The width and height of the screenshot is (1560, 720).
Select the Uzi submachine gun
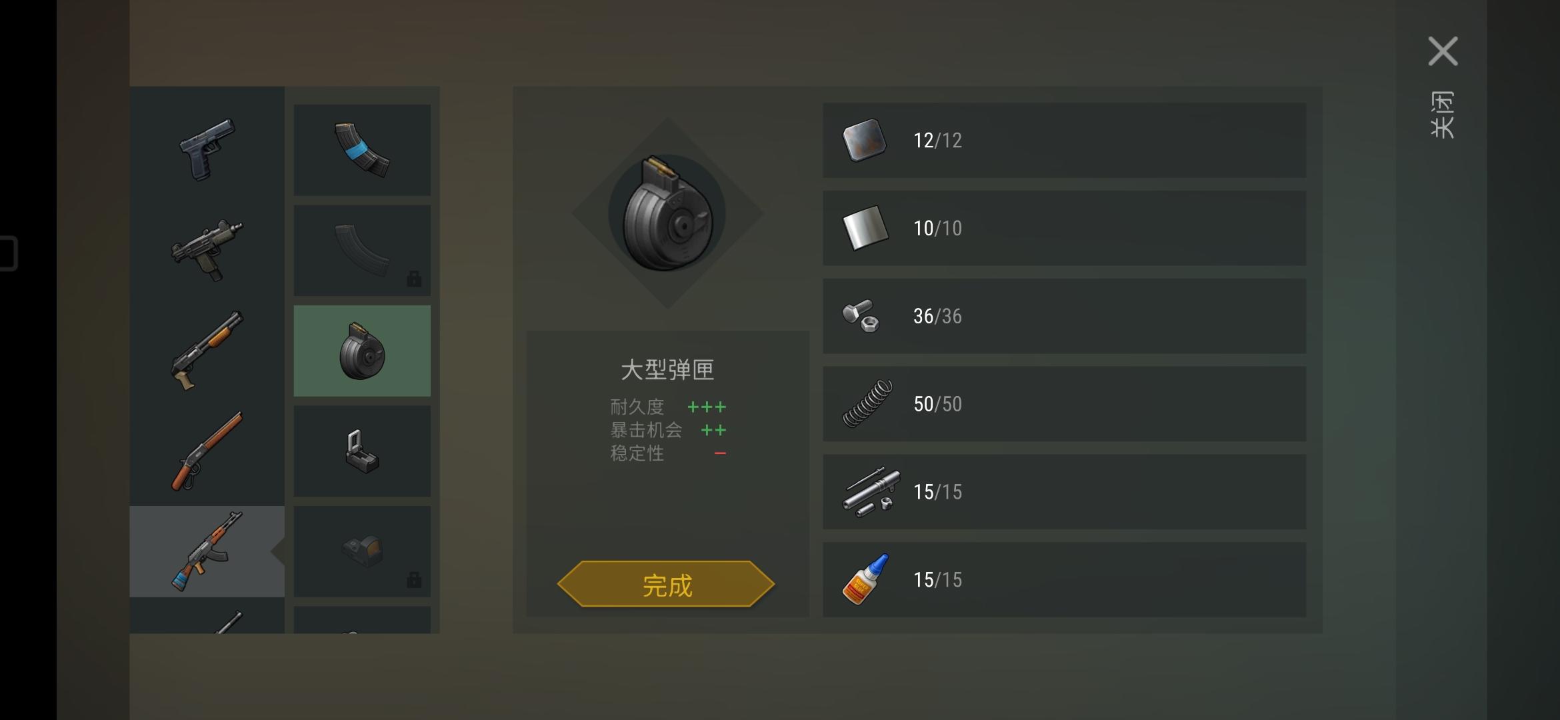207,250
